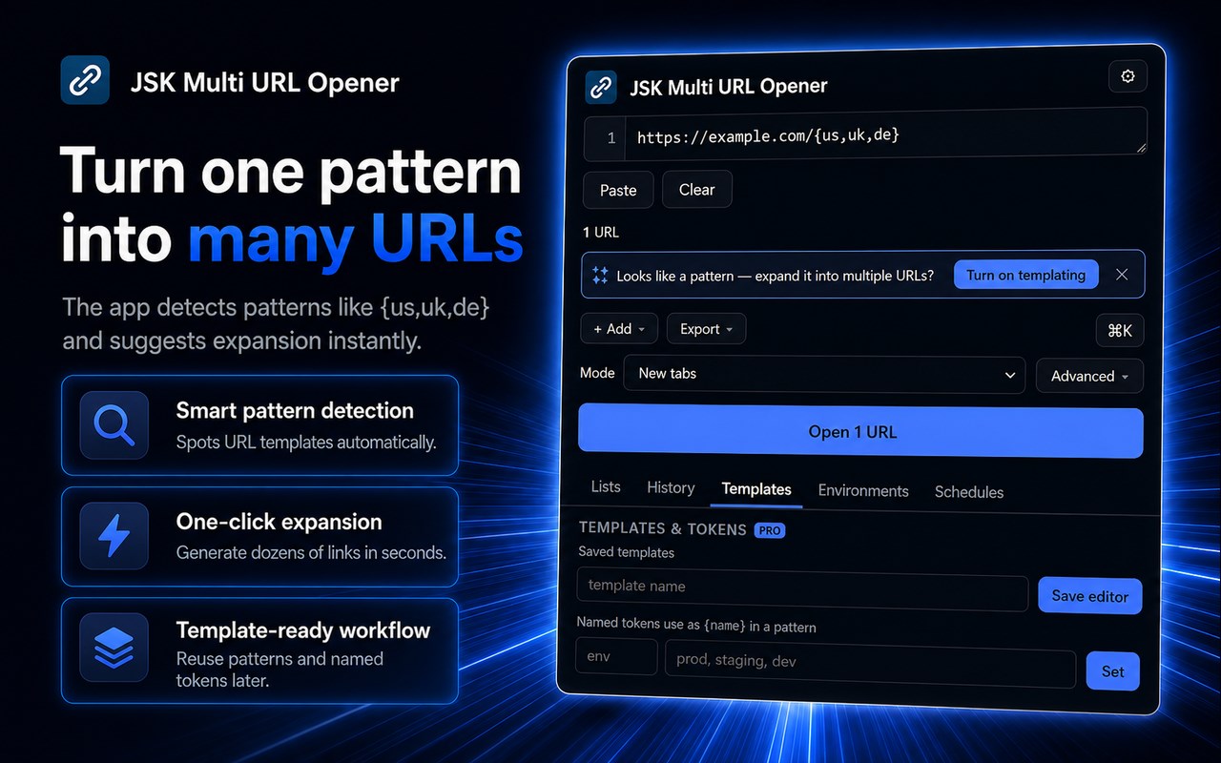Click 'Reuse patterns and named tokens later.' text

(x=279, y=670)
